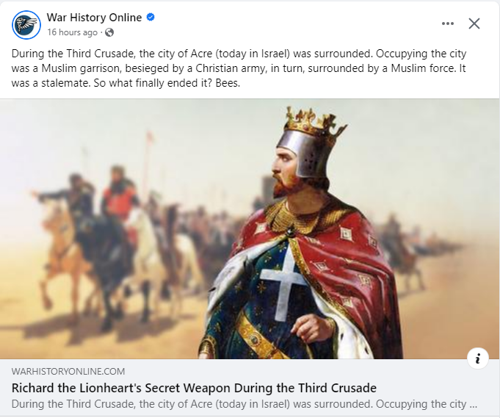Open the three-dots post options menu
The width and height of the screenshot is (500, 418).
[448, 24]
